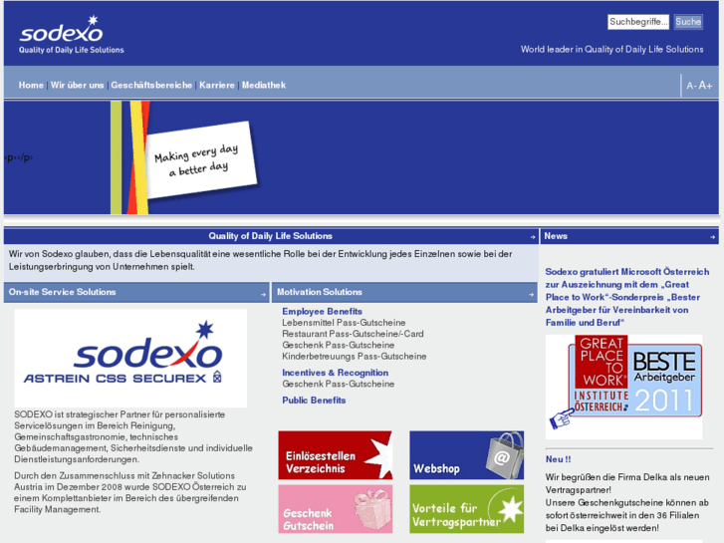Screen dimensions: 724x543
Task: Open the Mediathek menu item
Action: 264,85
